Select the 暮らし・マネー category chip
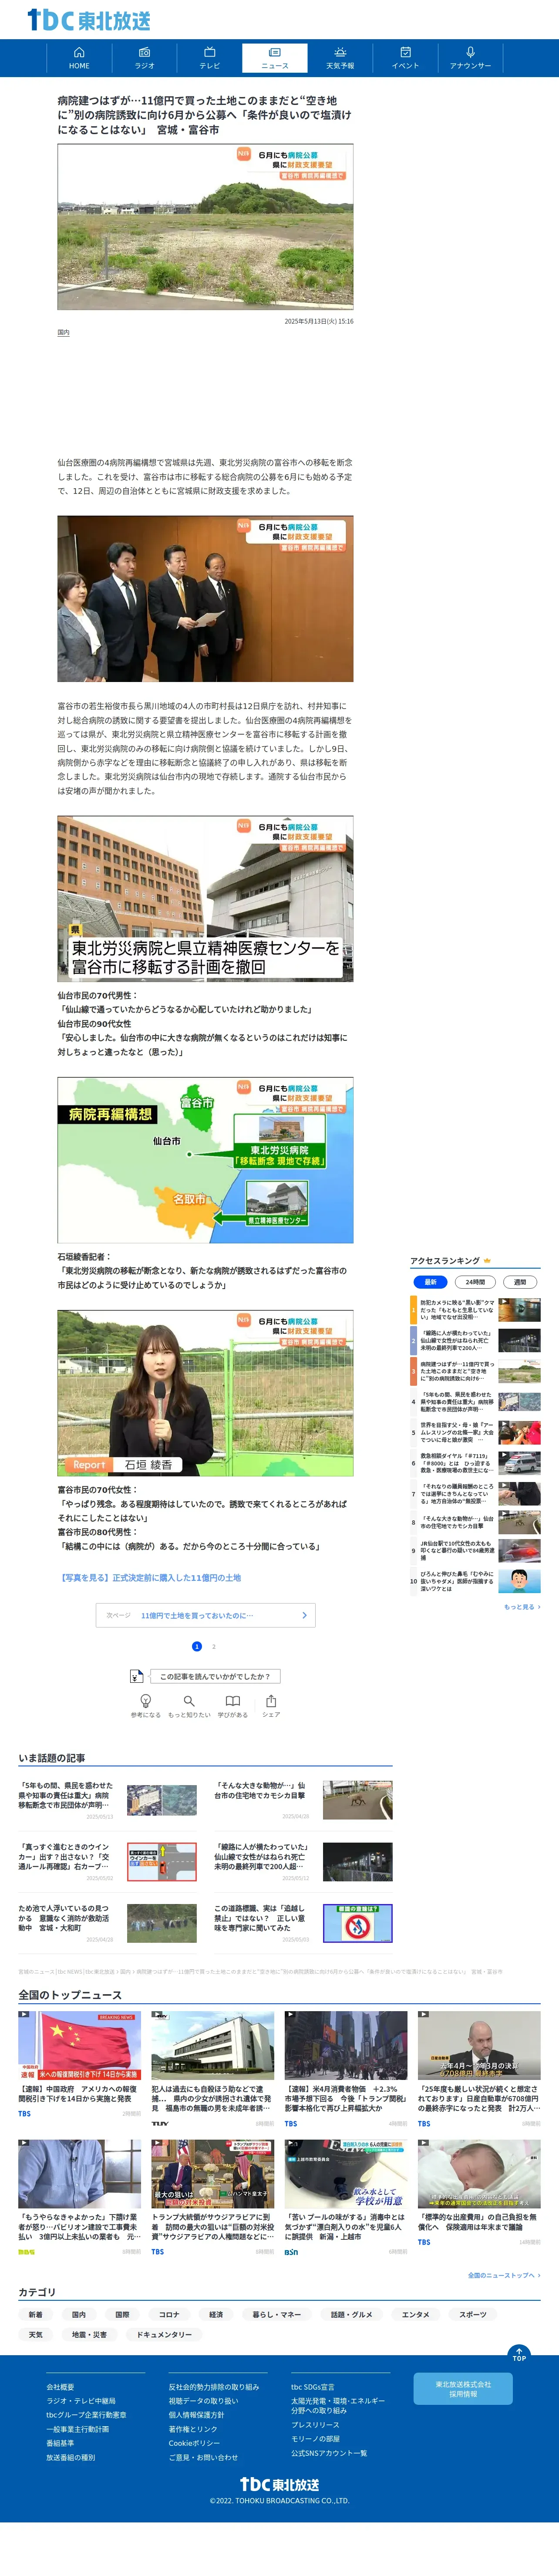This screenshot has height=2576, width=559. click(x=276, y=2314)
